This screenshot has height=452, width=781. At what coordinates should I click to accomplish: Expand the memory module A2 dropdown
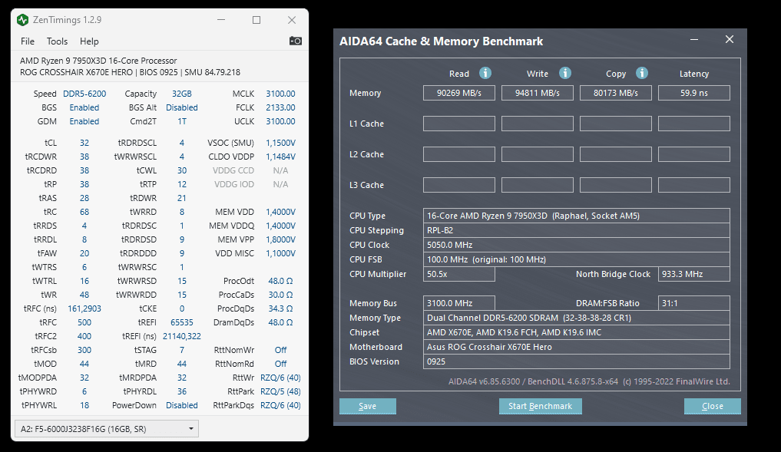pyautogui.click(x=107, y=429)
